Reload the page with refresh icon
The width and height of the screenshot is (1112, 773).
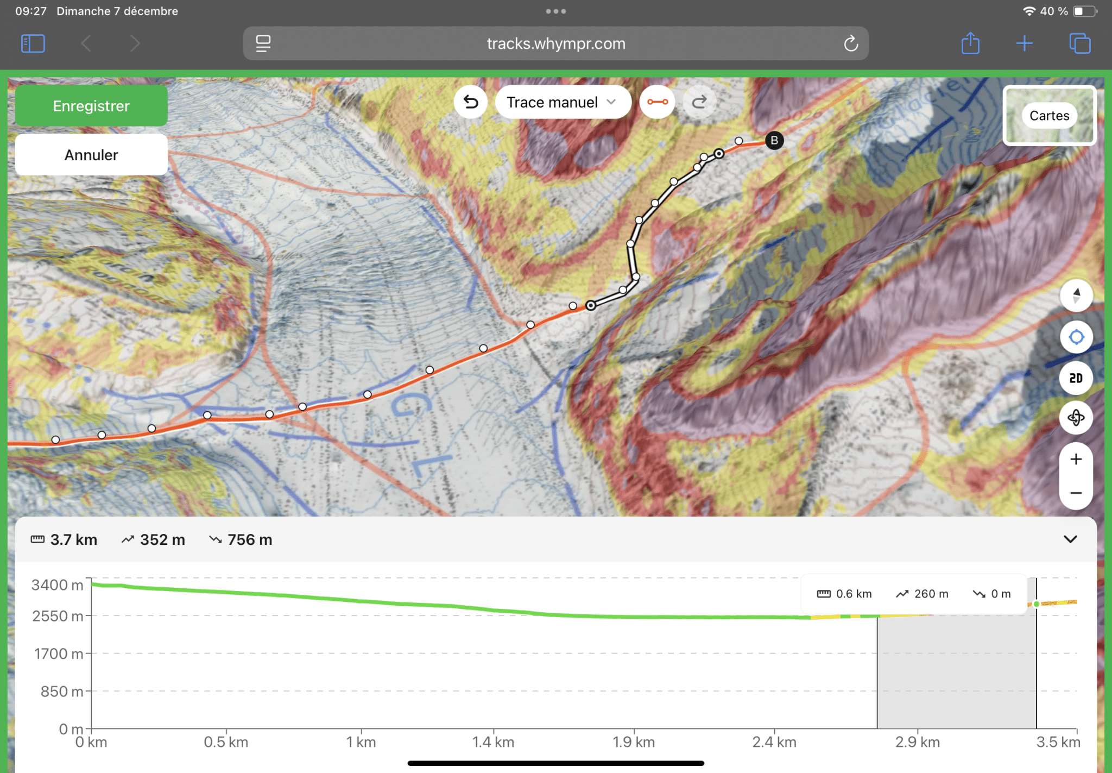coord(850,43)
